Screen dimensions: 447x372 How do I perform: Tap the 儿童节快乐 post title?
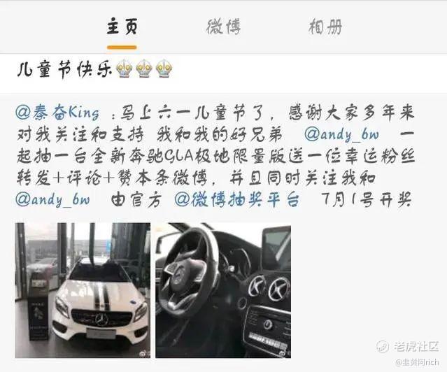(x=65, y=69)
